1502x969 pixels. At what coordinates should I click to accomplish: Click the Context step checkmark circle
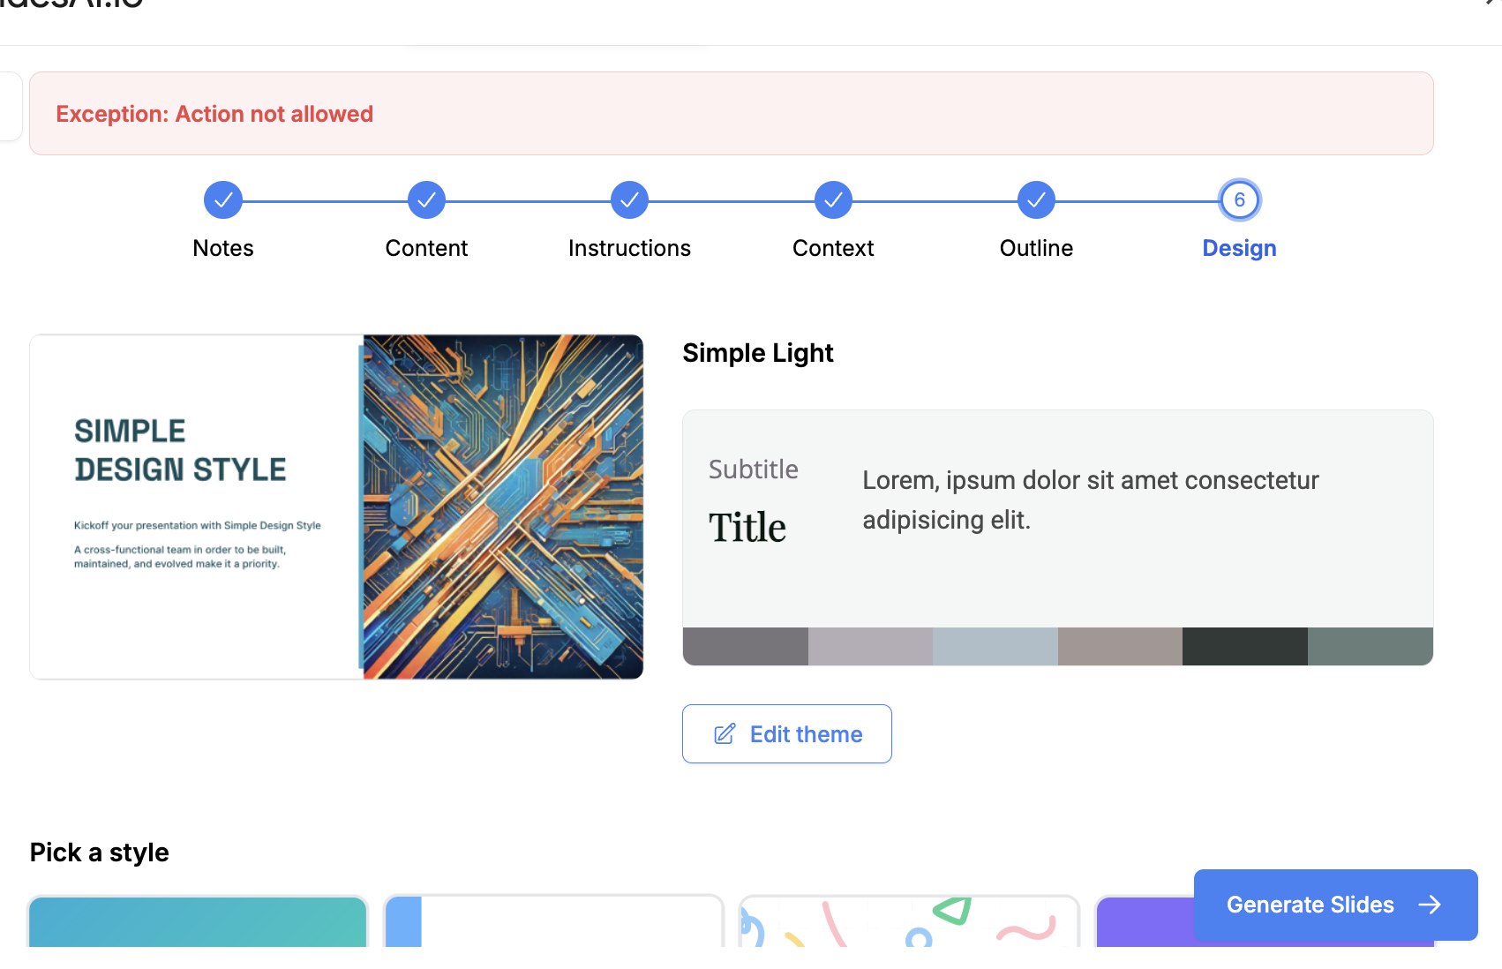(833, 200)
